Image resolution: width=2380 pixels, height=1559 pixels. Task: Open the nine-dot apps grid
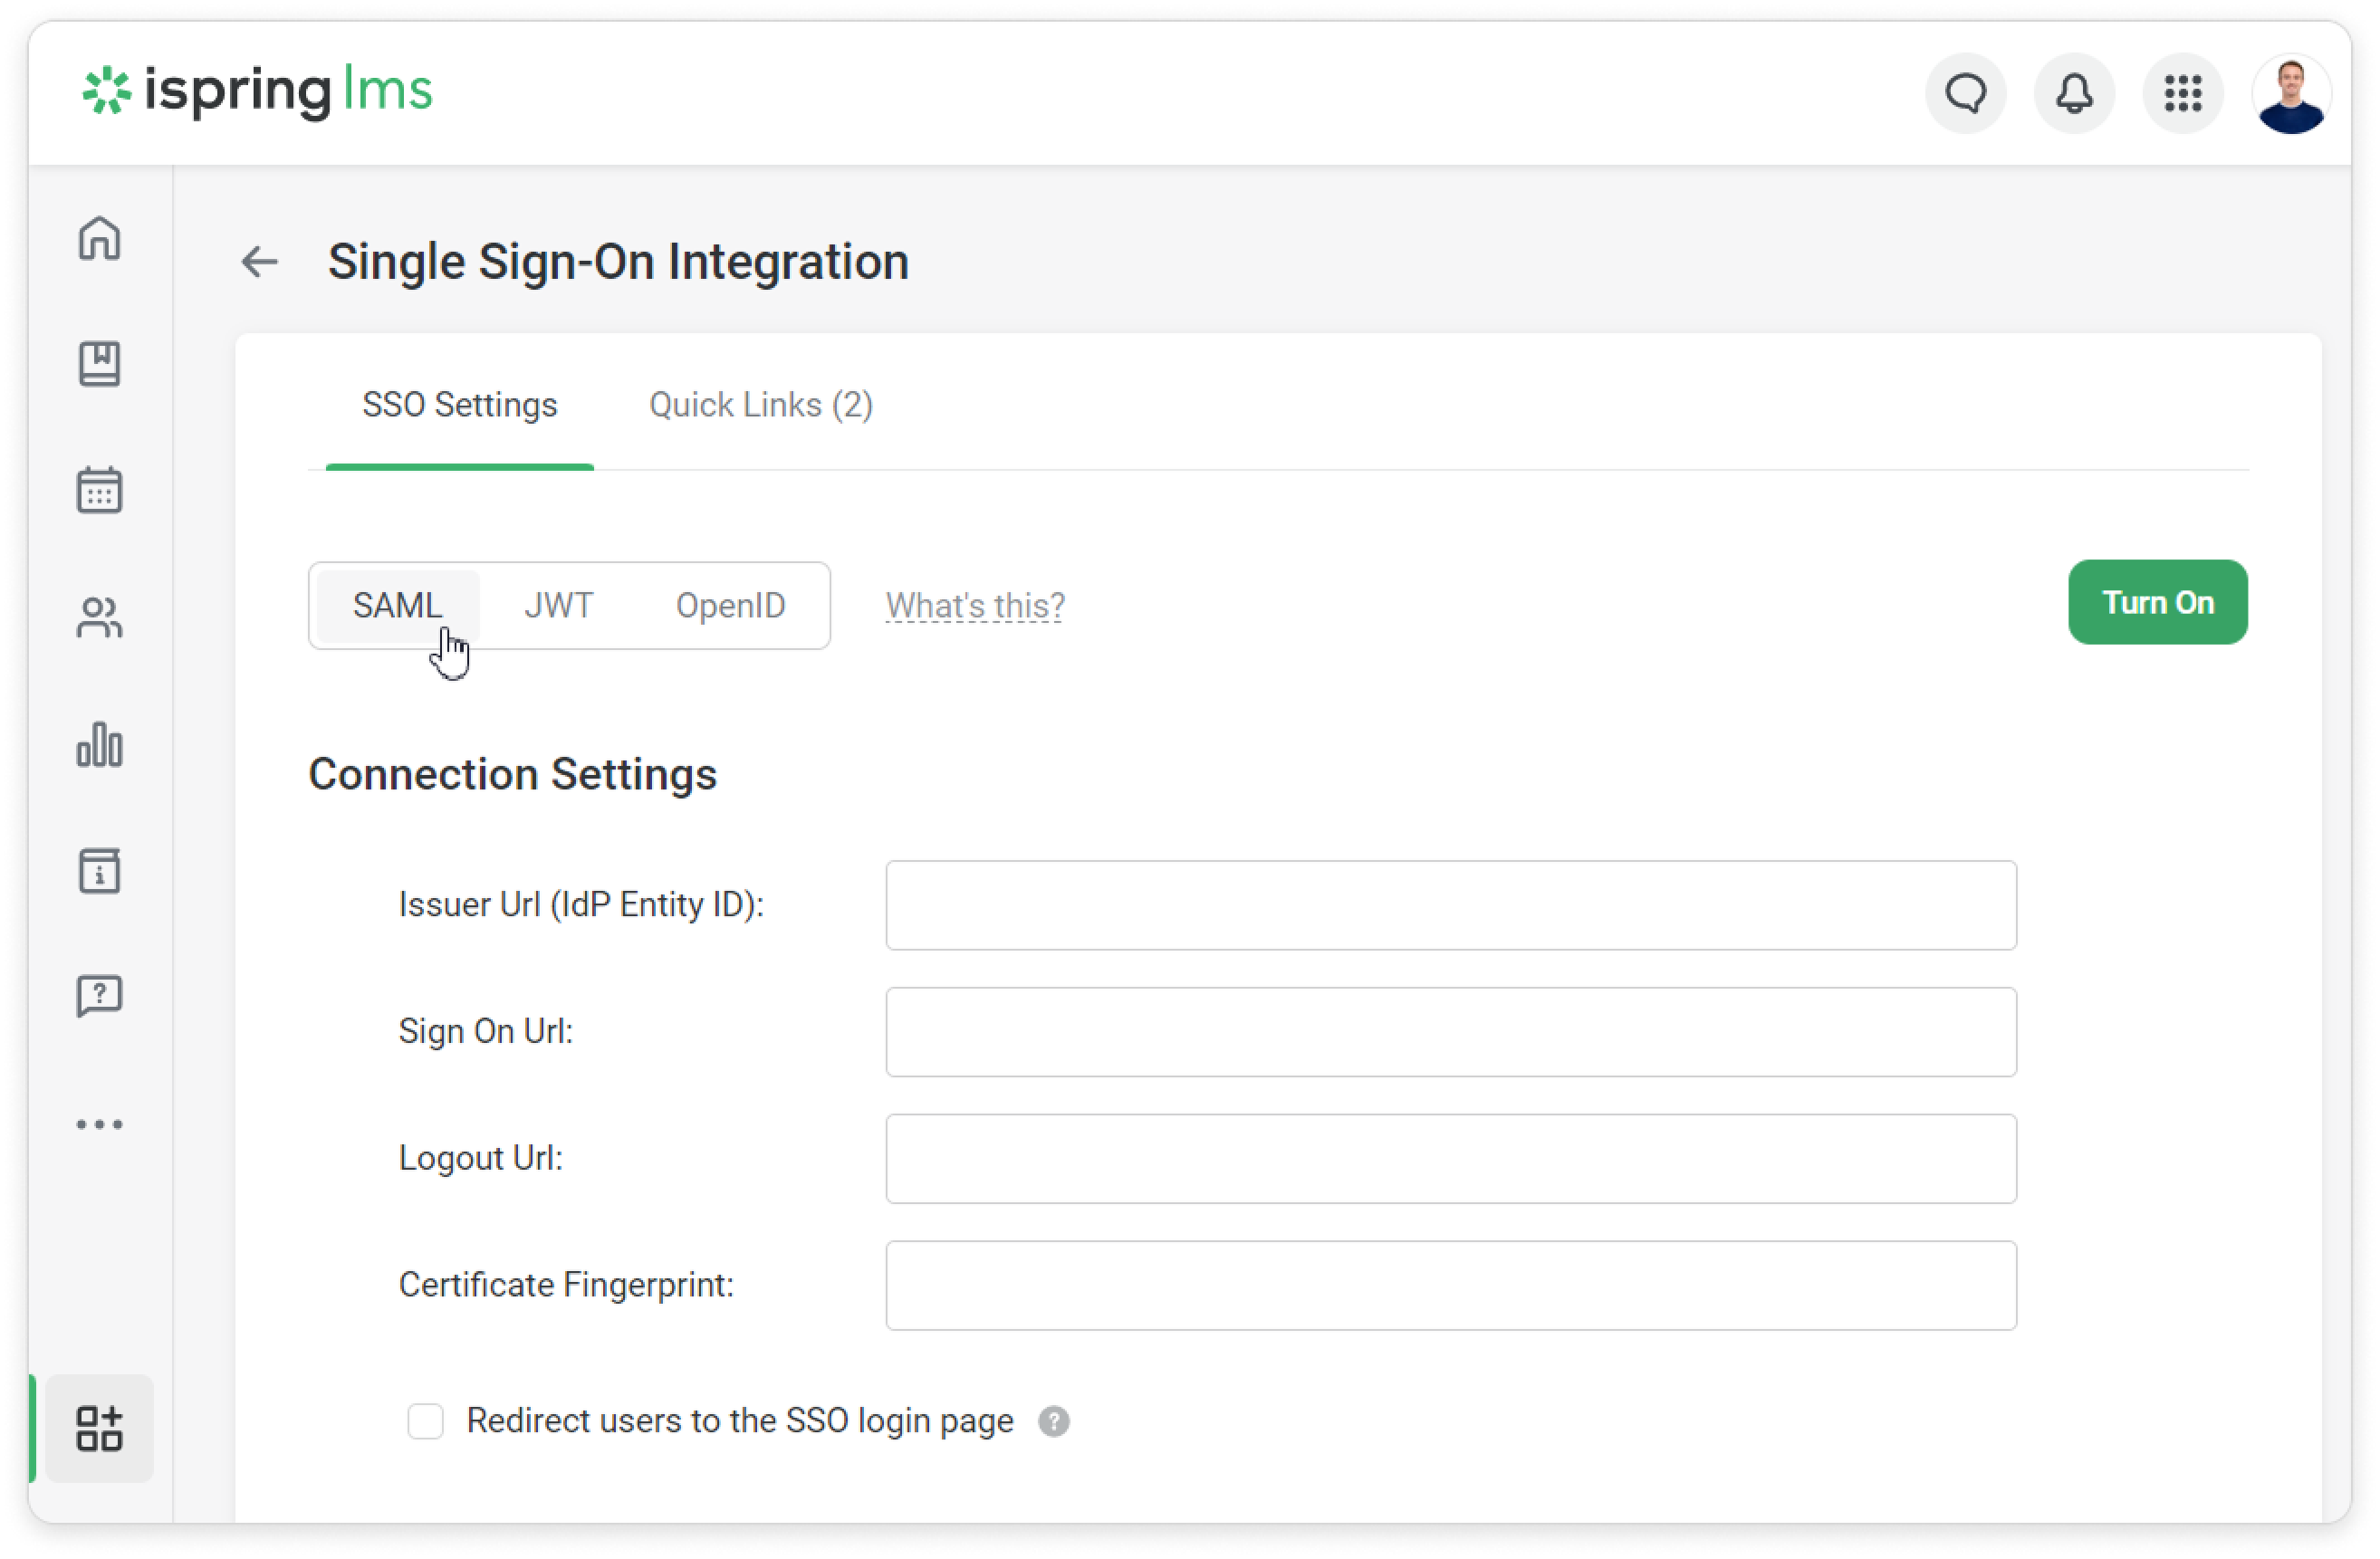coord(2183,94)
